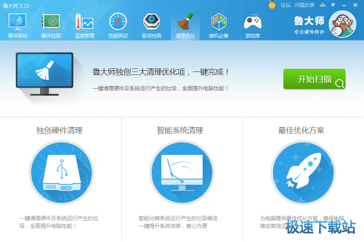Click the rocket optimization circle icon
Viewport: 364px width, 242px height.
click(x=303, y=172)
